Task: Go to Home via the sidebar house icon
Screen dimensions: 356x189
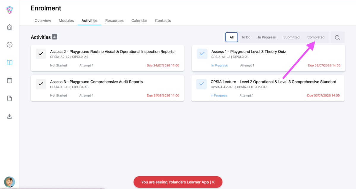Action: [9, 27]
